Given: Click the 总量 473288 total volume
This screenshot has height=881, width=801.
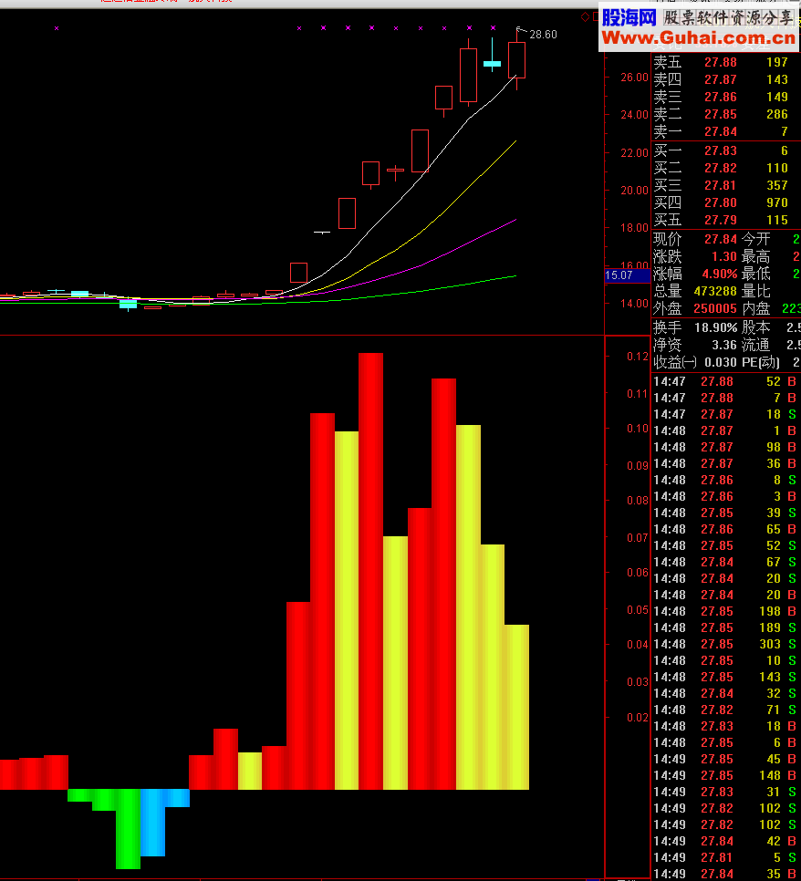Looking at the screenshot, I should click(715, 291).
